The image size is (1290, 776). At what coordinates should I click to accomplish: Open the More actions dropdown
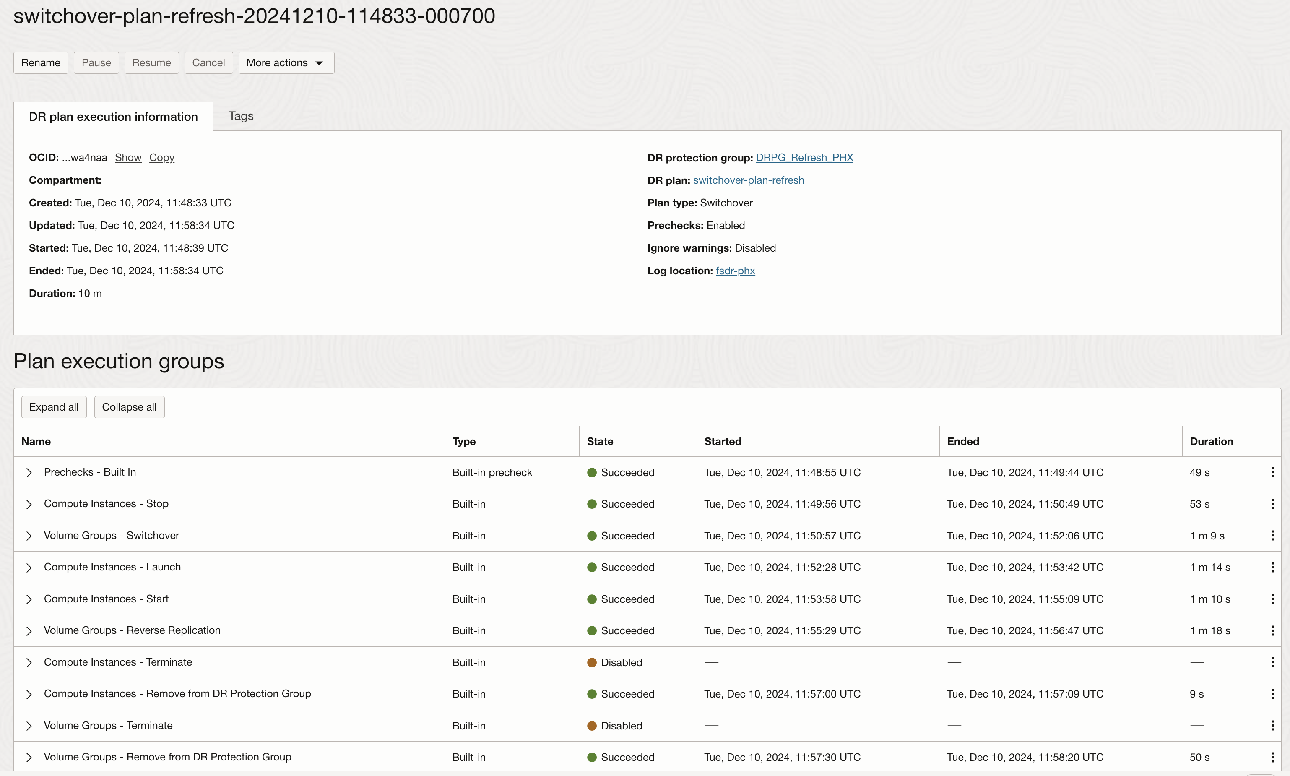coord(286,63)
